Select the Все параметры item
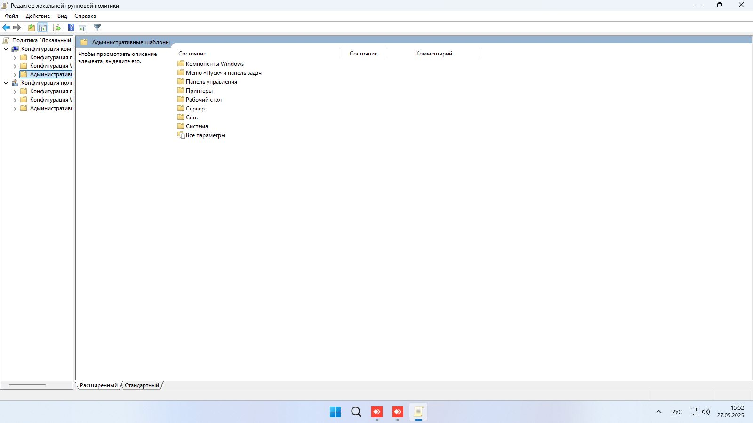 (x=201, y=135)
